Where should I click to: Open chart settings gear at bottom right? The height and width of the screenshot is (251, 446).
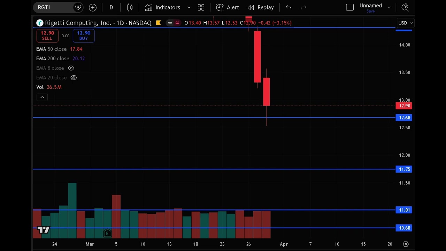(406, 244)
